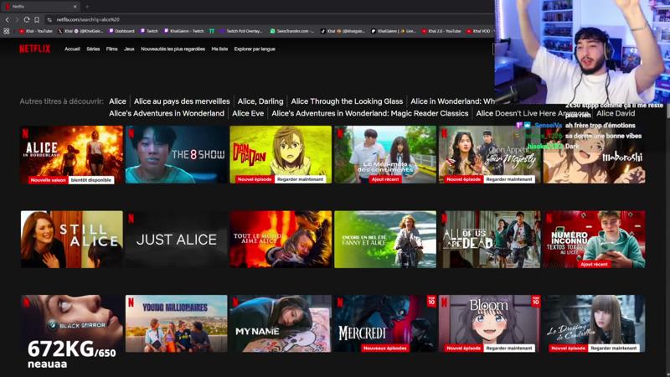Open the Mercredi thumbnail
Screen dimensions: 670x377
(x=385, y=323)
